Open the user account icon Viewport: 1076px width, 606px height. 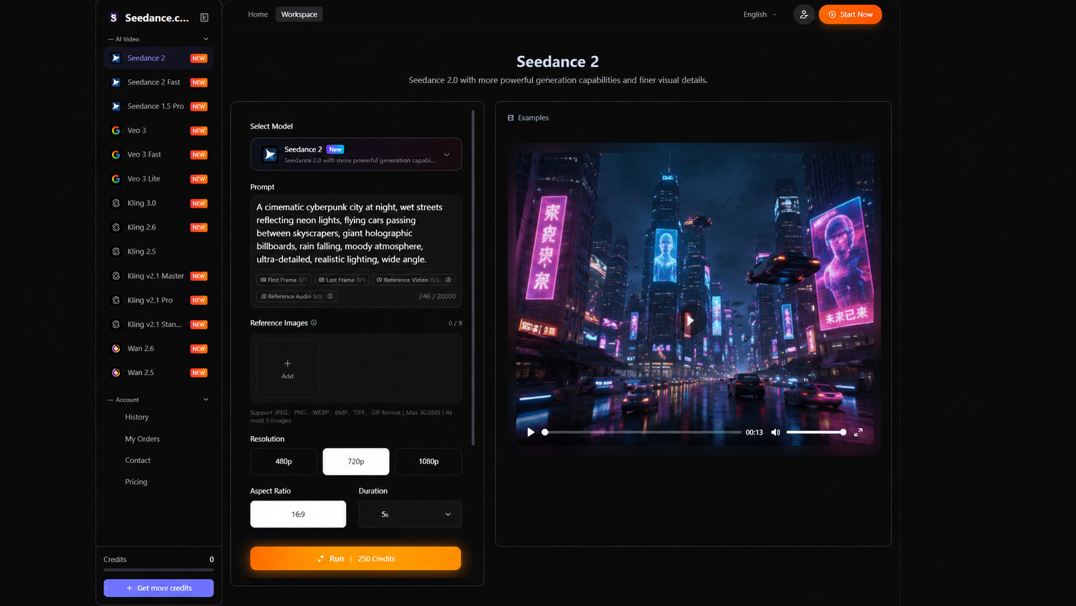tap(804, 14)
